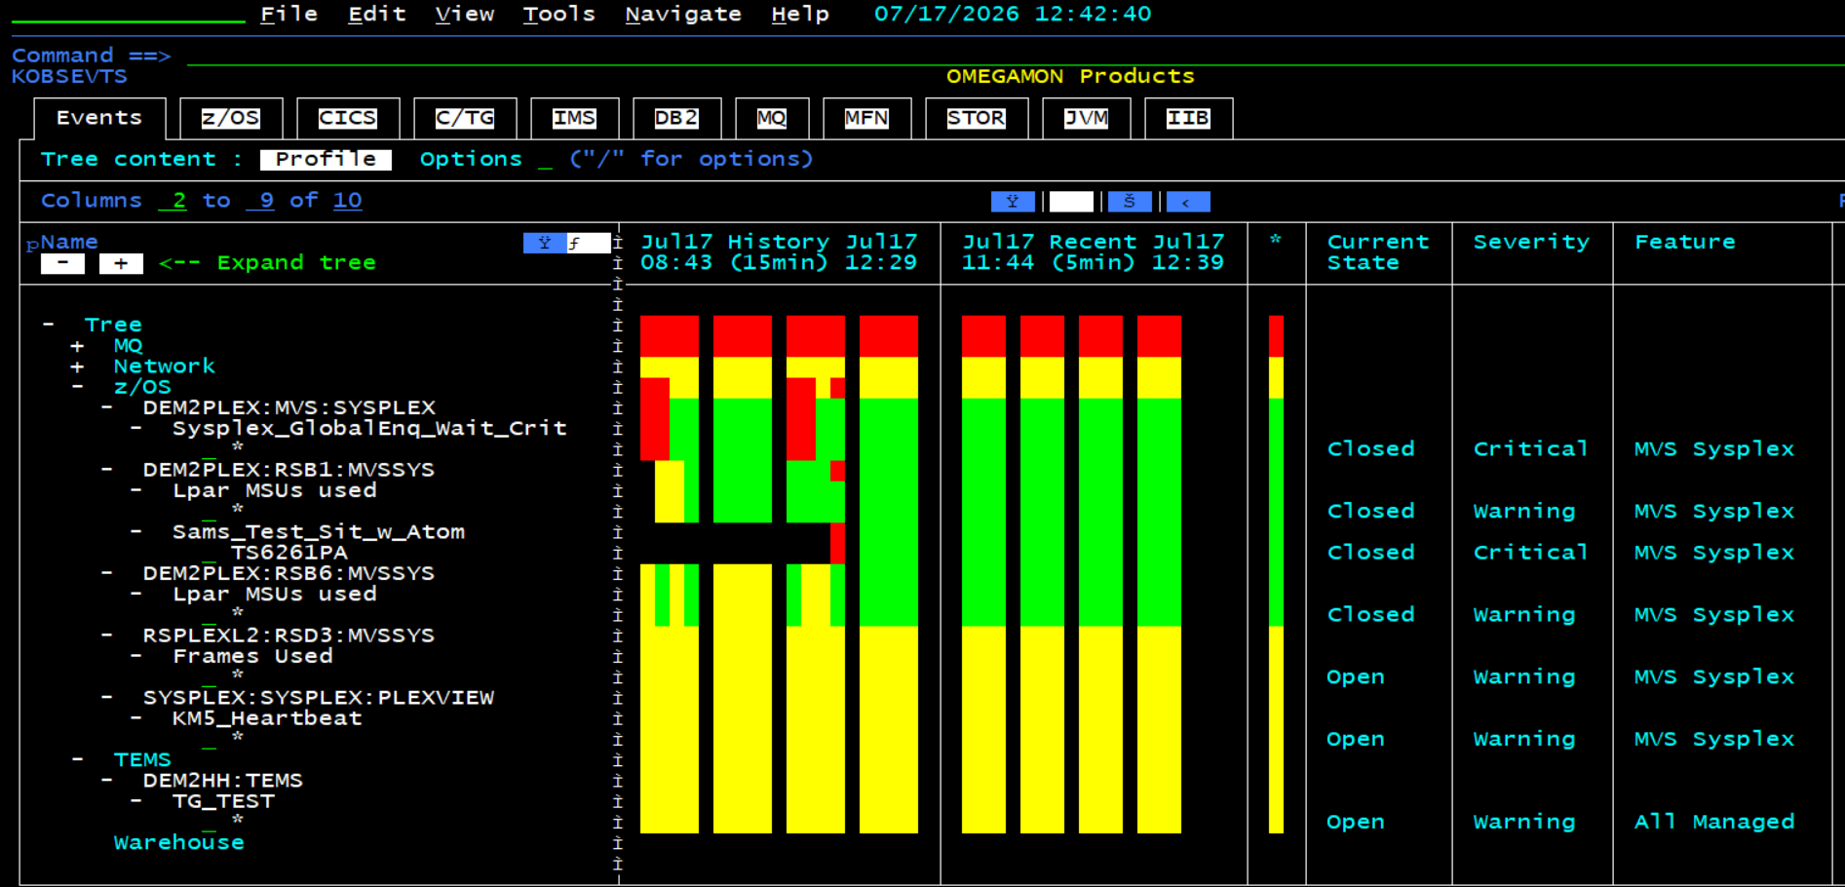Viewport: 1845px width, 887px height.
Task: Click the asterisk column header
Action: (x=1276, y=240)
